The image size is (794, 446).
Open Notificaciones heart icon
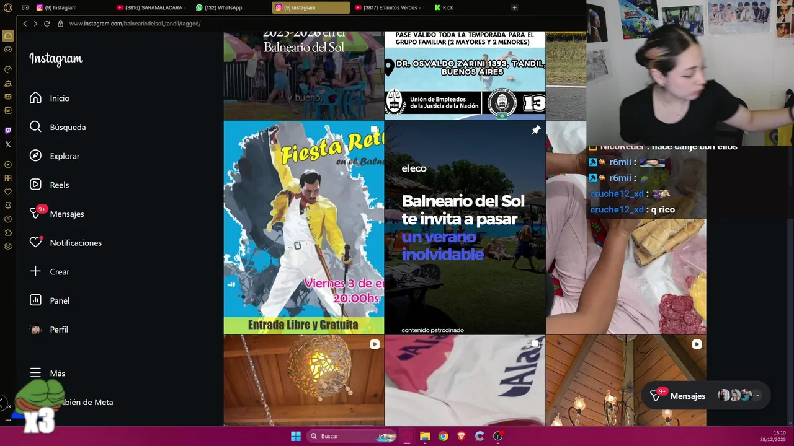click(35, 242)
